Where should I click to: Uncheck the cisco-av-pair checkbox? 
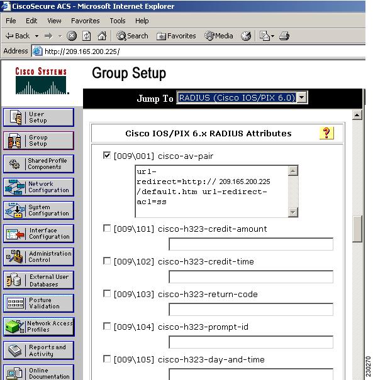106,155
